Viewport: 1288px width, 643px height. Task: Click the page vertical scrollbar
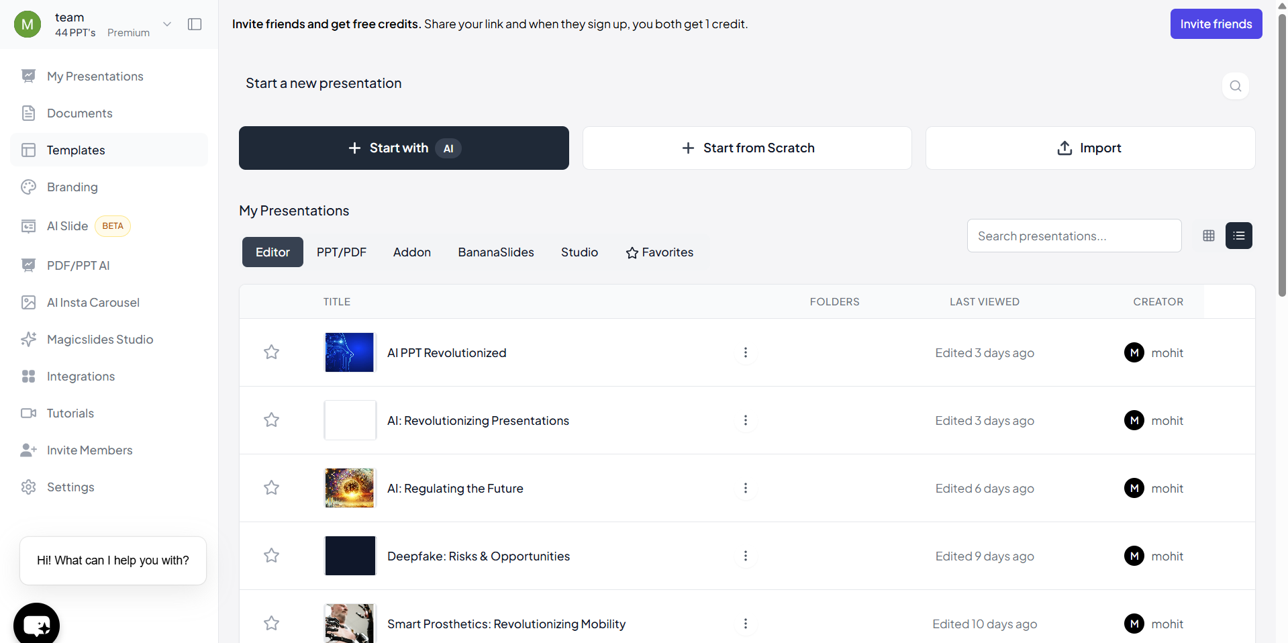click(1282, 154)
